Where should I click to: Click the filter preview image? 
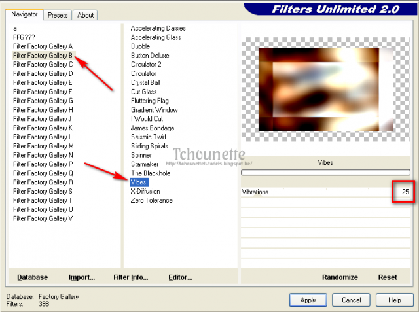click(x=325, y=88)
